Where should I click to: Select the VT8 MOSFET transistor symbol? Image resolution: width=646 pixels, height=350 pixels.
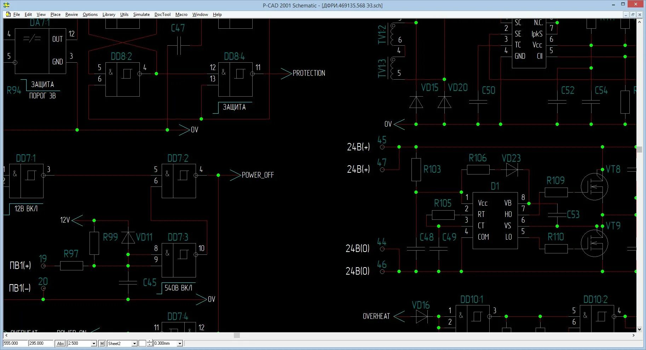point(594,187)
